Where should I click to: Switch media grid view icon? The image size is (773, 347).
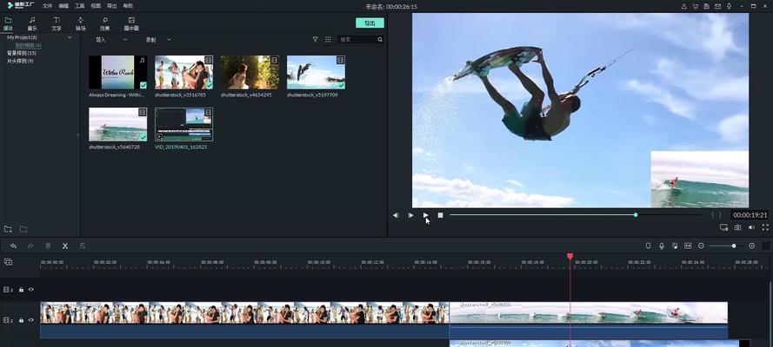pyautogui.click(x=328, y=39)
